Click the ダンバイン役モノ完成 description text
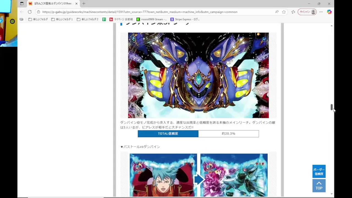 click(x=198, y=125)
